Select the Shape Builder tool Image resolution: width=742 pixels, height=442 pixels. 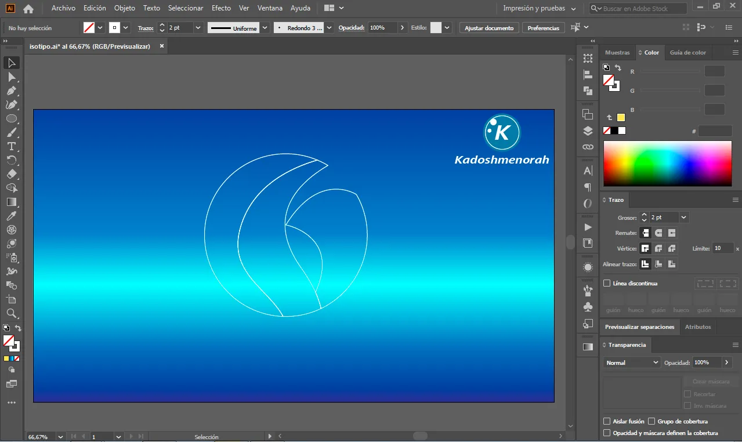(x=11, y=188)
